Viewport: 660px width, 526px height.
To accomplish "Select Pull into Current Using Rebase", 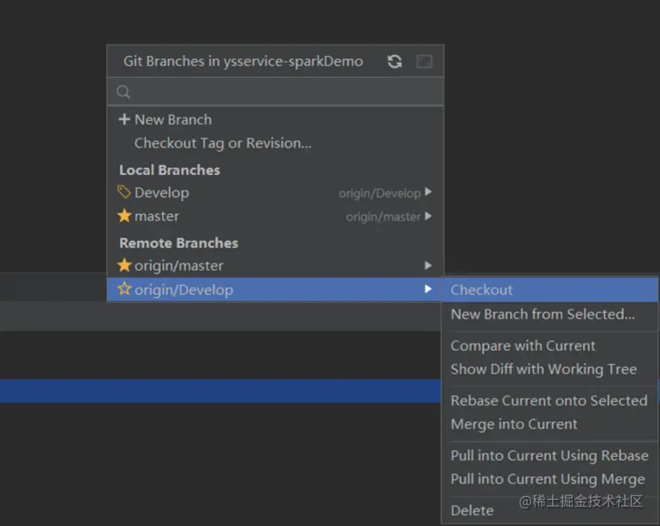I will 549,455.
